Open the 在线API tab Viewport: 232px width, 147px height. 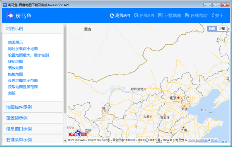[x=144, y=15]
